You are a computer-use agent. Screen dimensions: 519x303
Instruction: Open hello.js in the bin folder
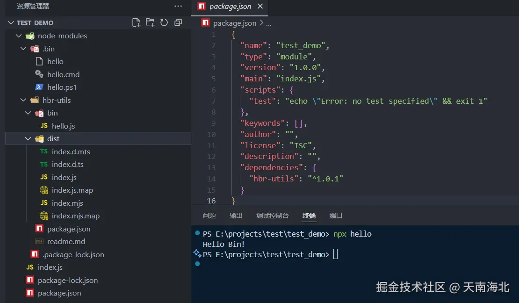pyautogui.click(x=63, y=126)
